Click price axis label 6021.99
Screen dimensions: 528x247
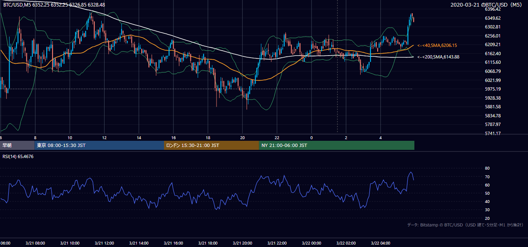(x=493, y=80)
